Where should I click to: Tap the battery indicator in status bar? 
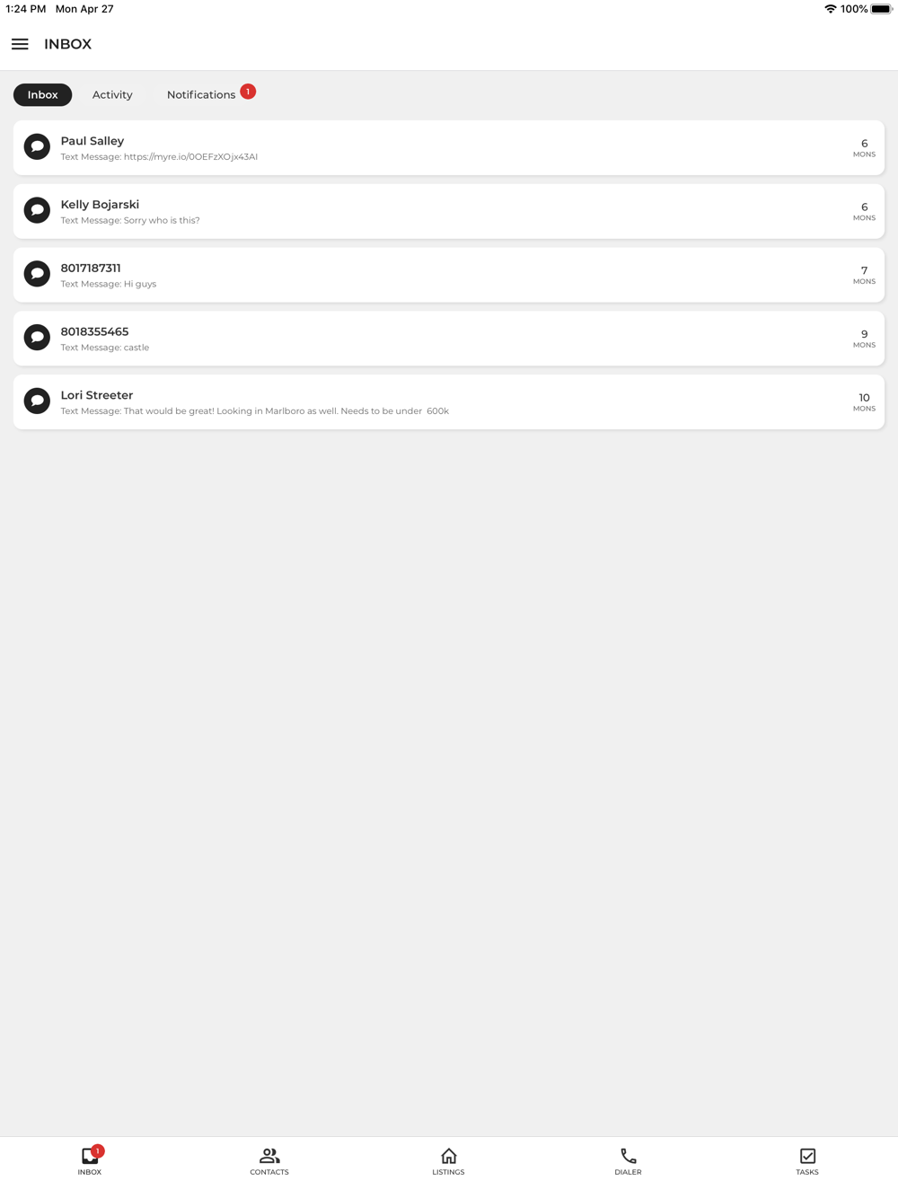click(x=881, y=9)
